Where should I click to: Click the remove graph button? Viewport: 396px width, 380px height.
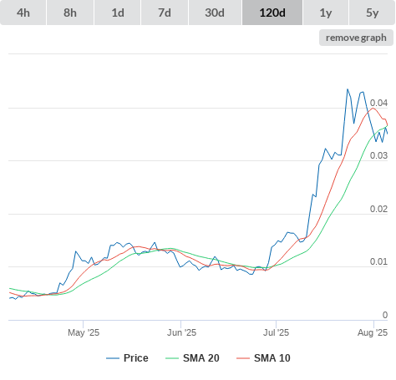coord(356,38)
